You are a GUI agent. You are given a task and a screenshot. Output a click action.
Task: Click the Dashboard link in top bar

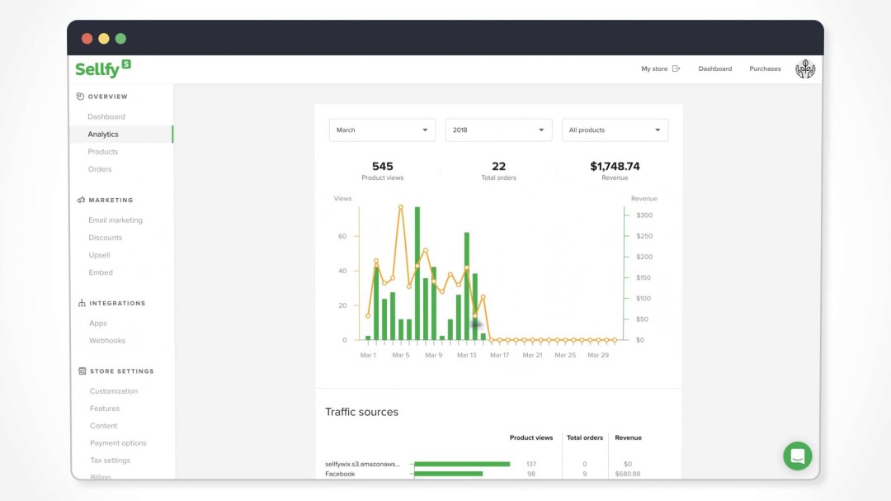714,69
